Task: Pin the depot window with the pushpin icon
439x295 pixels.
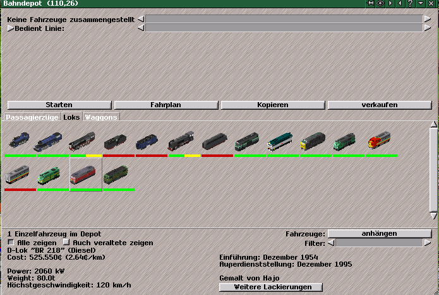Action: pyautogui.click(x=371, y=4)
